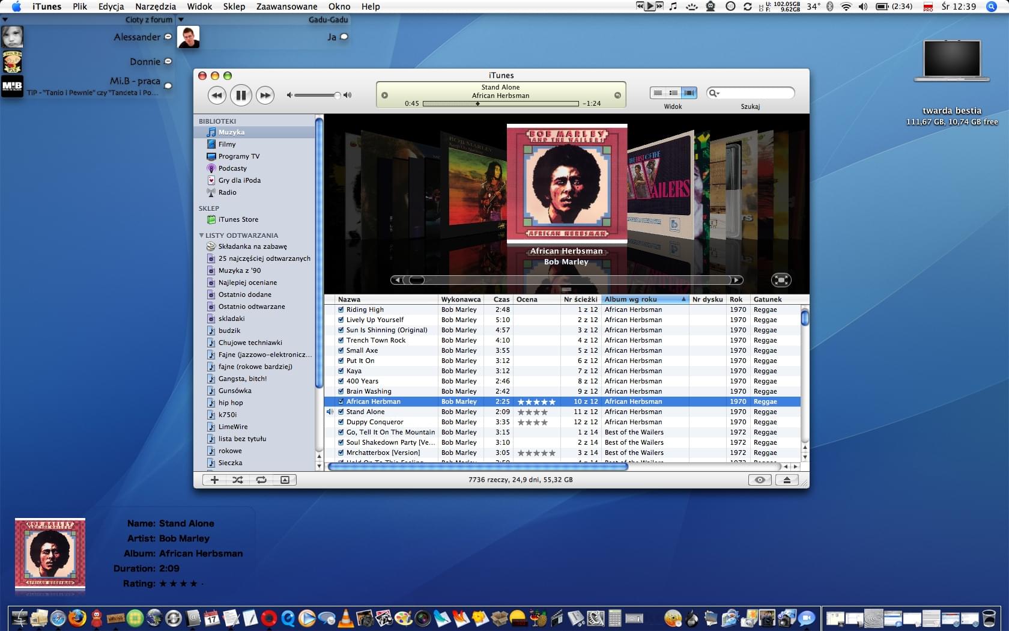This screenshot has width=1009, height=631.
Task: Adjust the volume slider knob
Action: pos(337,95)
